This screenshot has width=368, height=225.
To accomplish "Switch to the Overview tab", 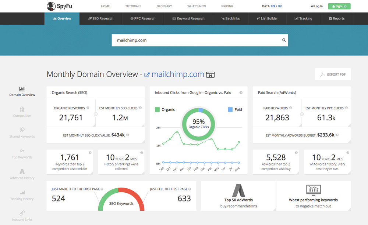I will (62, 18).
